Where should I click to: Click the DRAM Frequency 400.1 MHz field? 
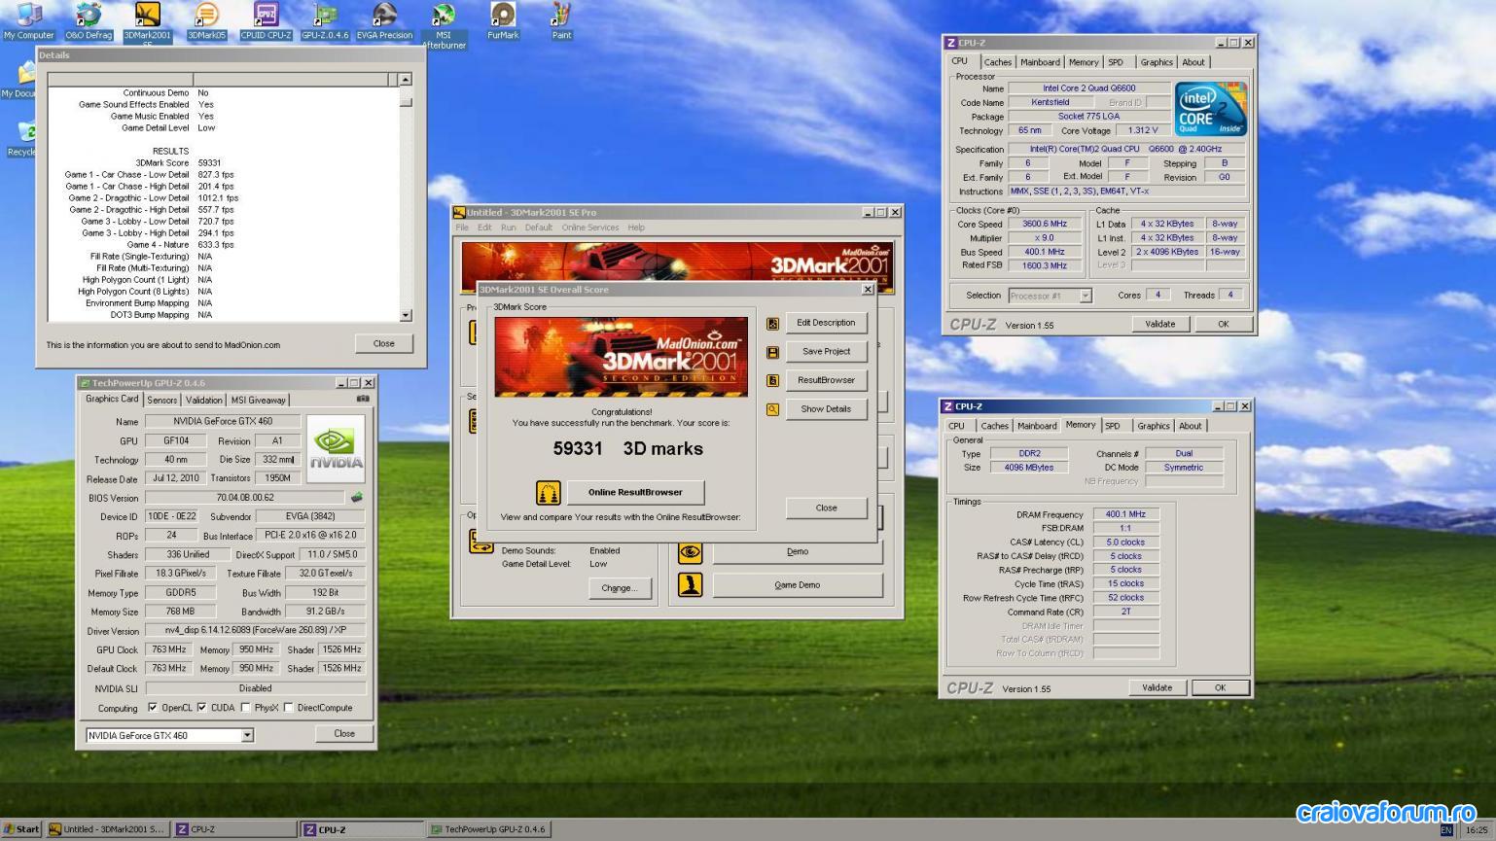[x=1125, y=514]
